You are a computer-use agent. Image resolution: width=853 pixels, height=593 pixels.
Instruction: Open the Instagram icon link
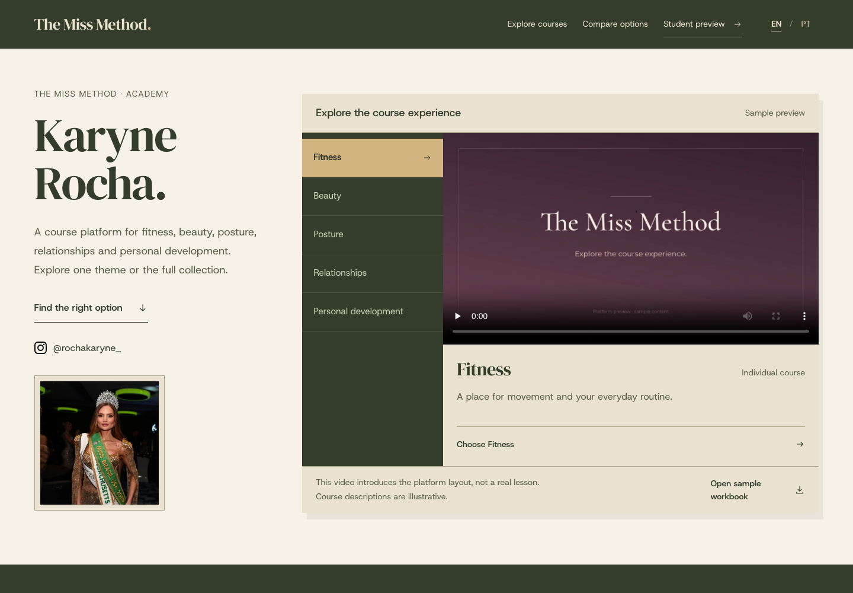click(40, 348)
